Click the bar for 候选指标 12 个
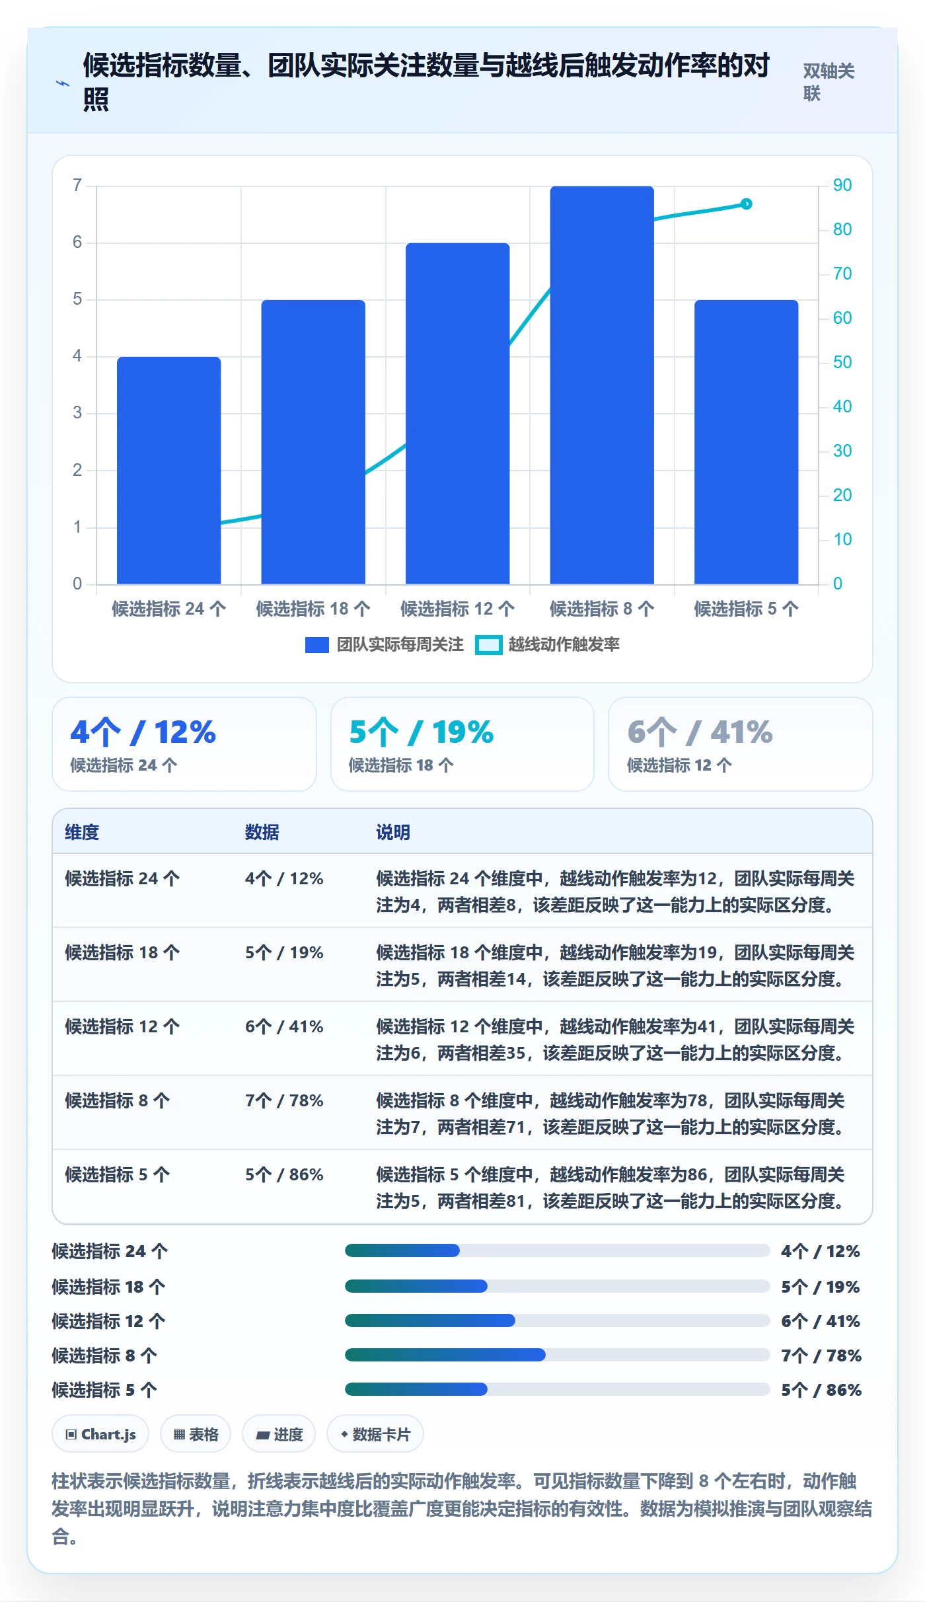The height and width of the screenshot is (1602, 925). click(458, 414)
